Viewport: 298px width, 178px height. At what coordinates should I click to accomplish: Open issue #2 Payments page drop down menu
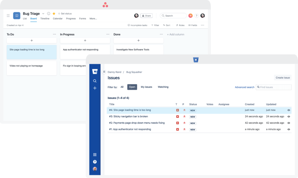137,123
